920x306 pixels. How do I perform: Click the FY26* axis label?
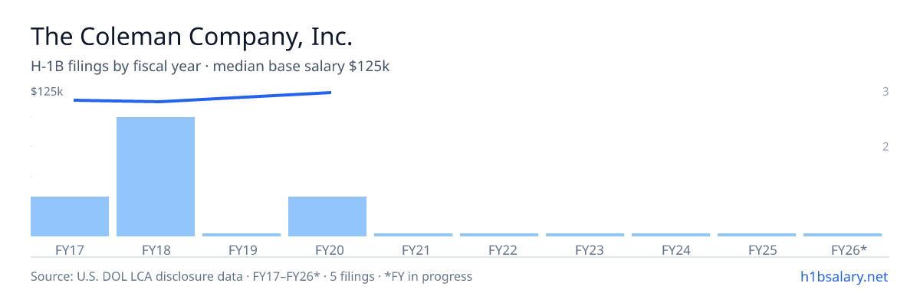(x=849, y=250)
